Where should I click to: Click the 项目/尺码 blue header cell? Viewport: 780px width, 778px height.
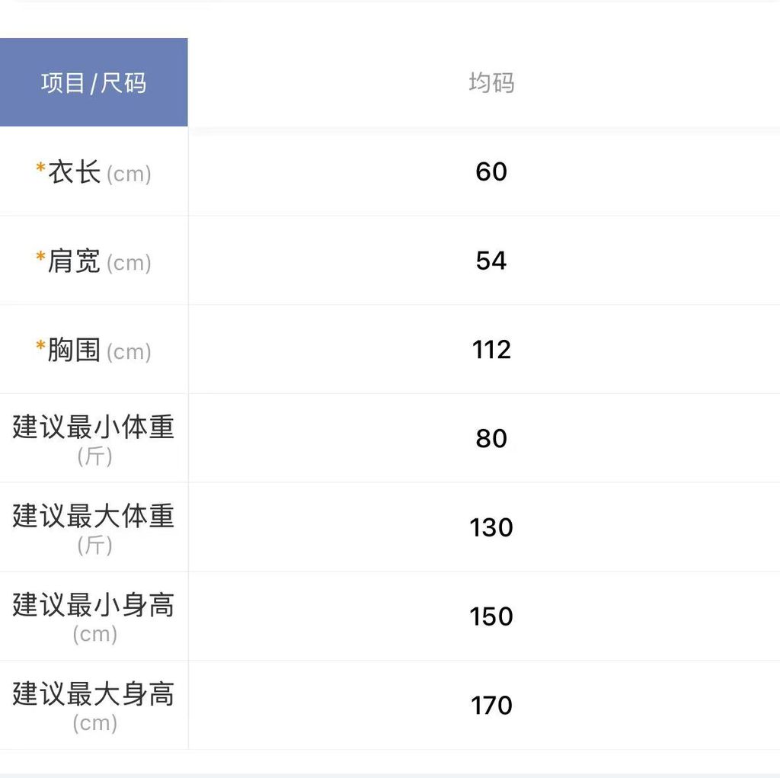(x=93, y=82)
